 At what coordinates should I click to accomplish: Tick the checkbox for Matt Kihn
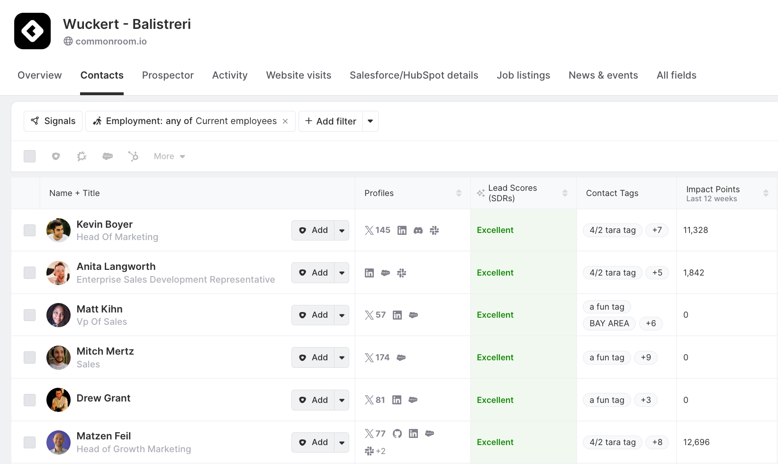[29, 315]
